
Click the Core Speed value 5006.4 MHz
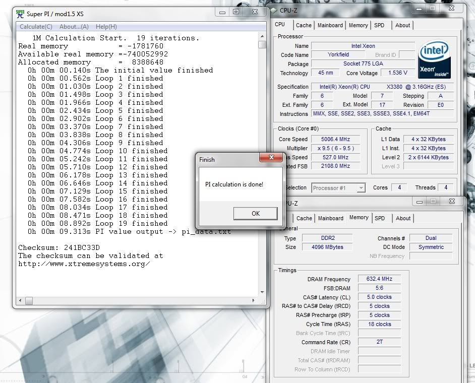[x=335, y=139]
